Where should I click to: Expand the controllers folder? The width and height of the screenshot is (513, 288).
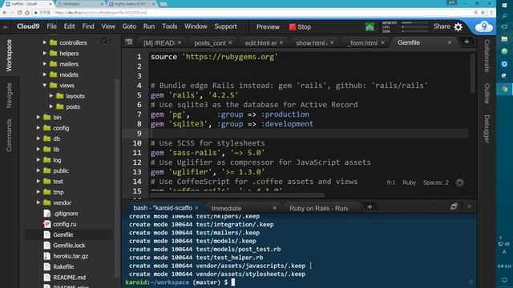point(45,42)
